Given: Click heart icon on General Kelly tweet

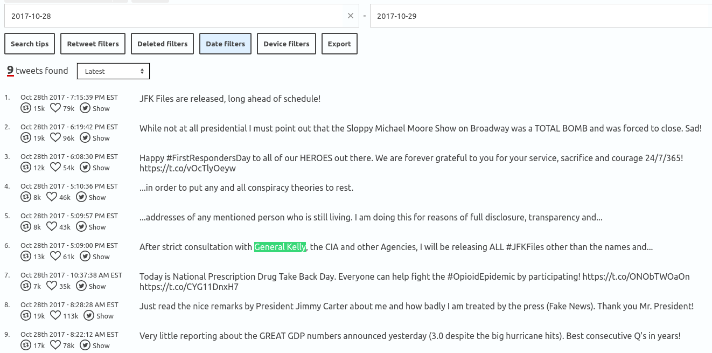Looking at the screenshot, I should point(55,256).
